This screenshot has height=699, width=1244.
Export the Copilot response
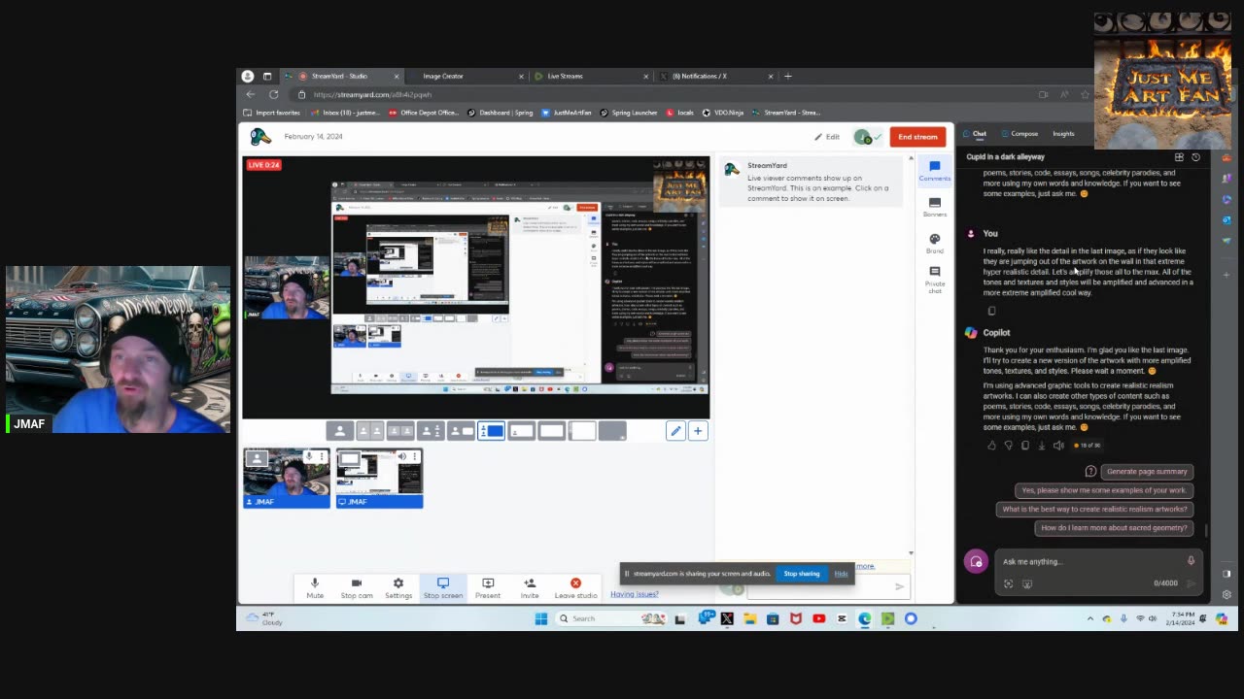1041,446
